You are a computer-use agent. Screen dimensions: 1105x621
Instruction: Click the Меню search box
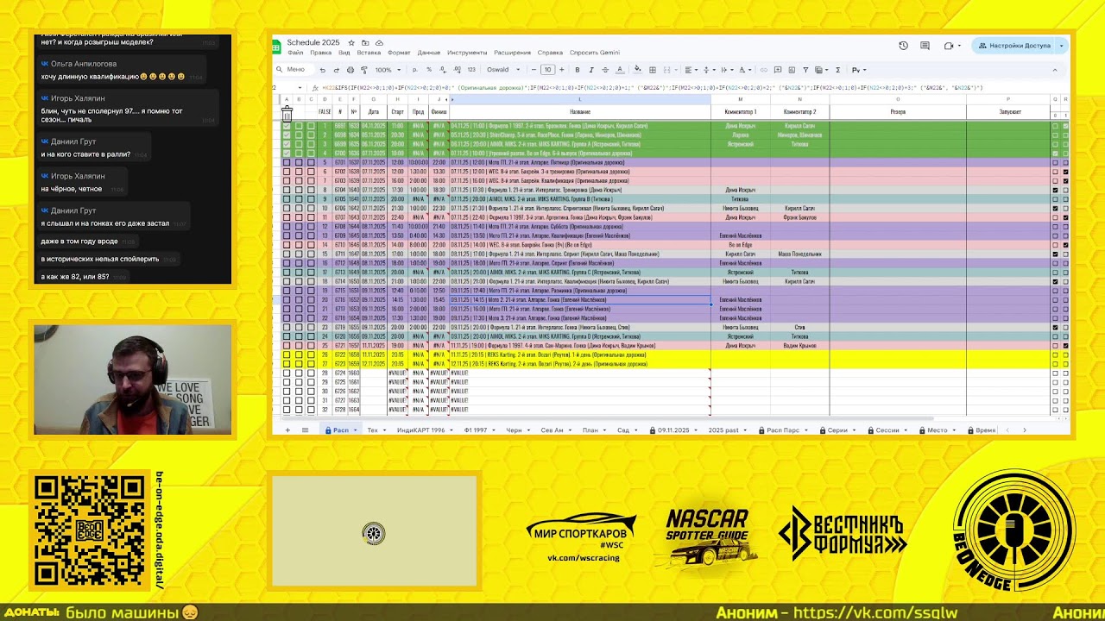pos(294,70)
